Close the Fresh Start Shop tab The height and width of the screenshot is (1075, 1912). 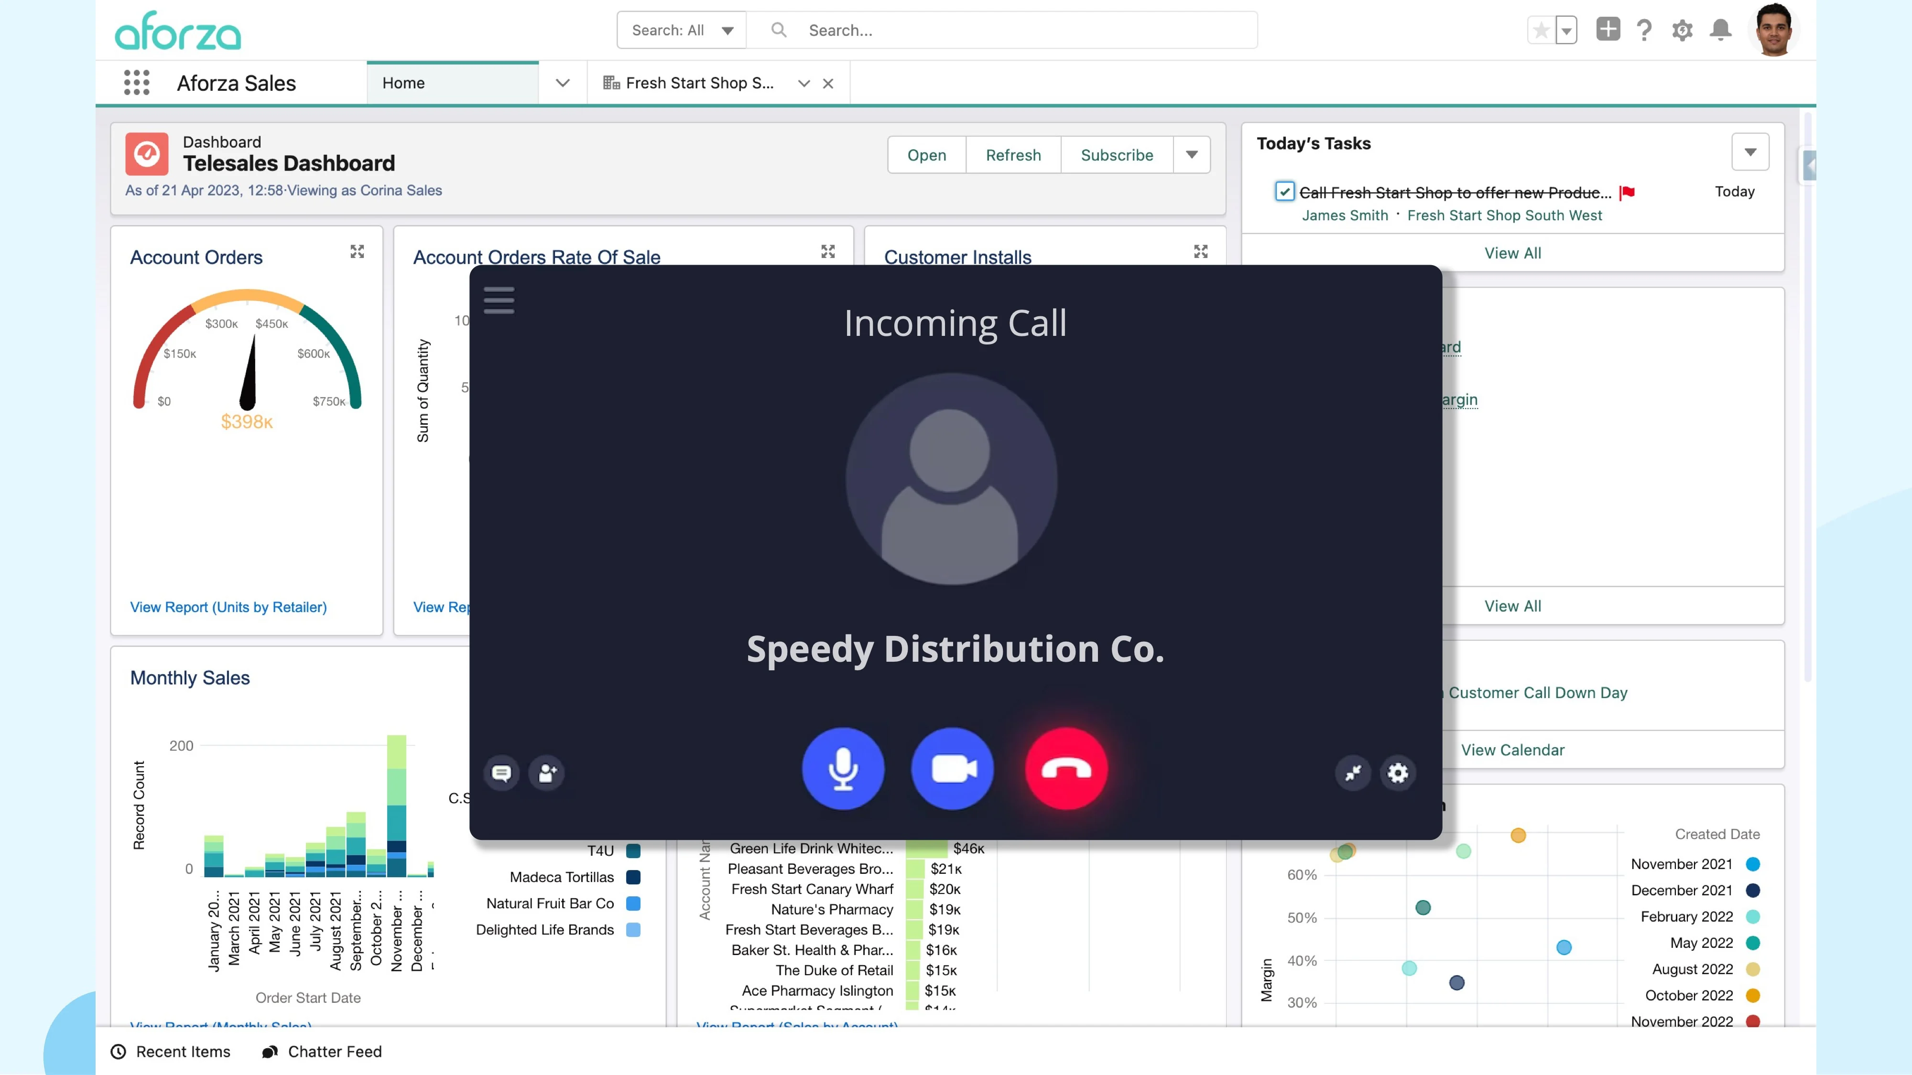(828, 84)
